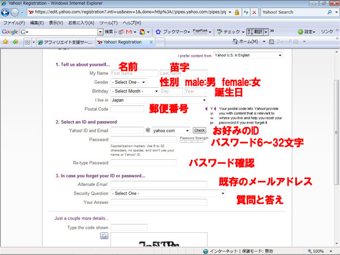The width and height of the screenshot is (340, 255).
Task: Click the First Name input field
Action: tap(134, 73)
